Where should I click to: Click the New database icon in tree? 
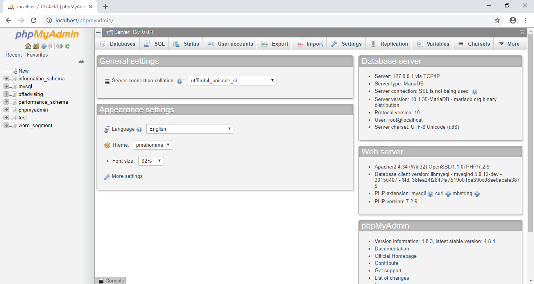(x=14, y=71)
